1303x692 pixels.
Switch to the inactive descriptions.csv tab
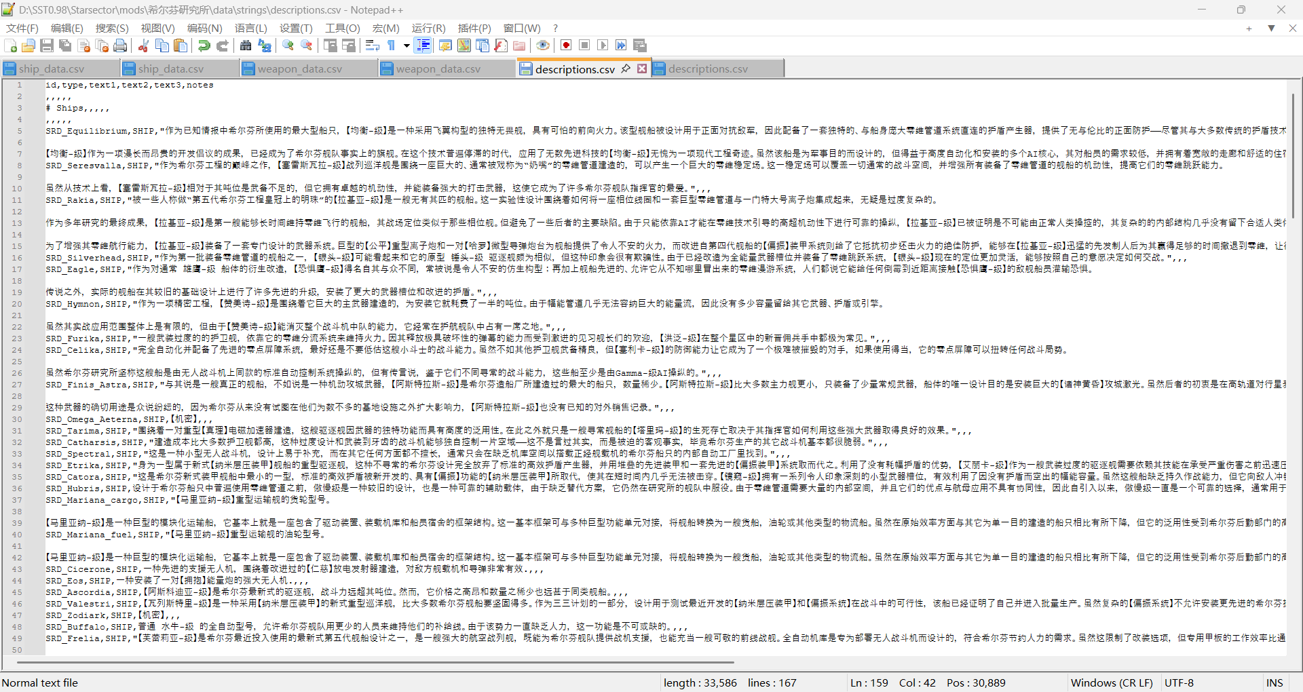[x=717, y=69]
